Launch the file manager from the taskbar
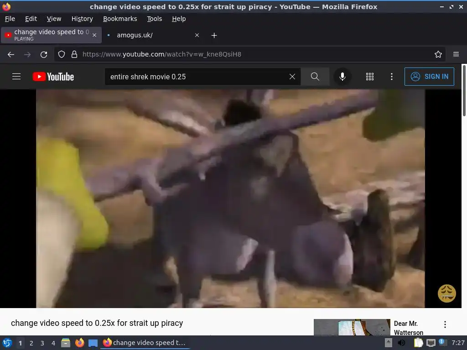467x350 pixels. (x=66, y=343)
